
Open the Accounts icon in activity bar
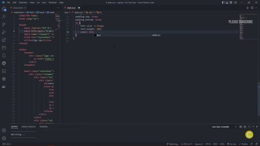click(4, 131)
